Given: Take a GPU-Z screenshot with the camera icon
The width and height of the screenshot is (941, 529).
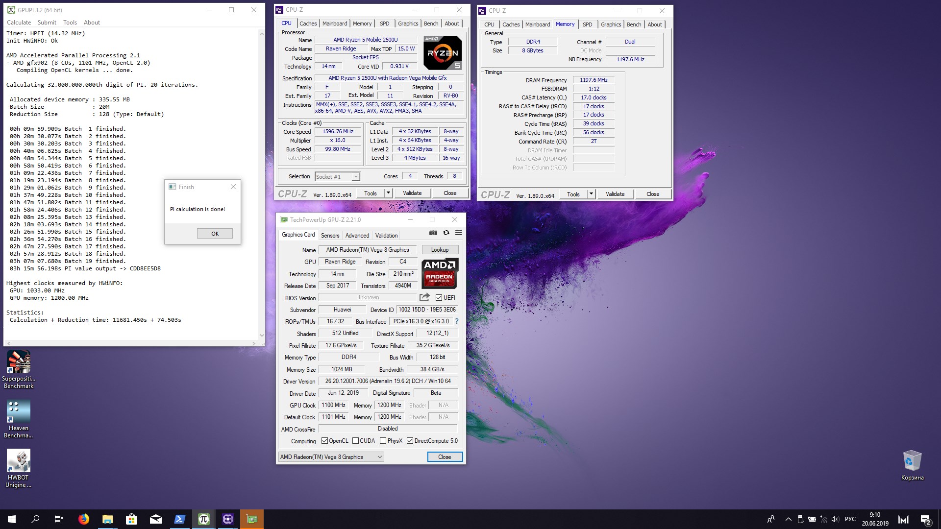Looking at the screenshot, I should pyautogui.click(x=433, y=233).
